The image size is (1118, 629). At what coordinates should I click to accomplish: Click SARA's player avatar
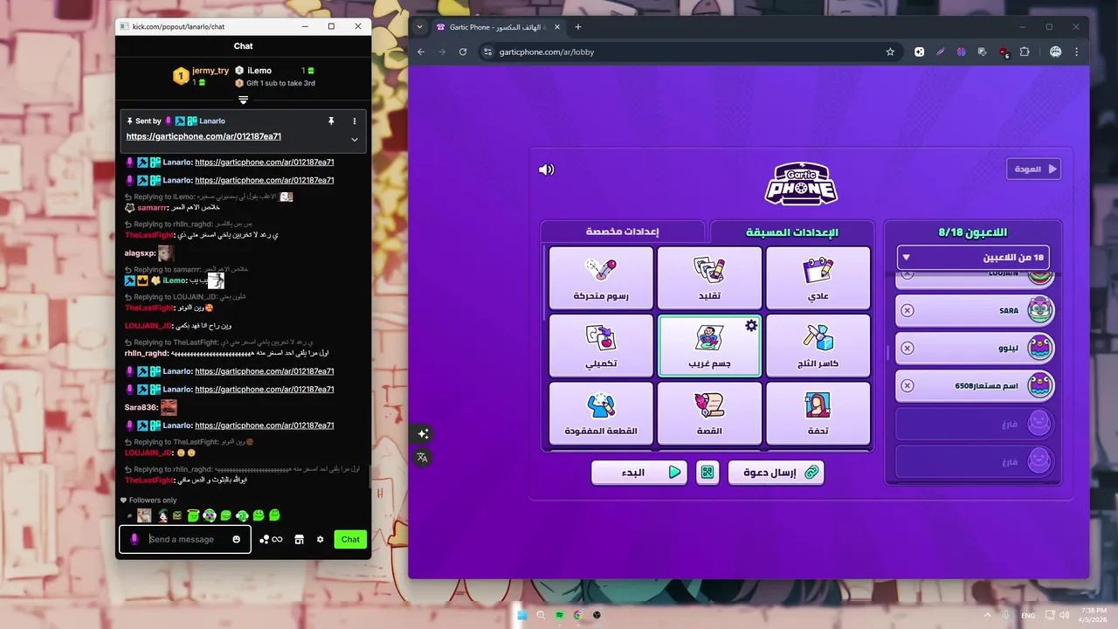click(1039, 310)
